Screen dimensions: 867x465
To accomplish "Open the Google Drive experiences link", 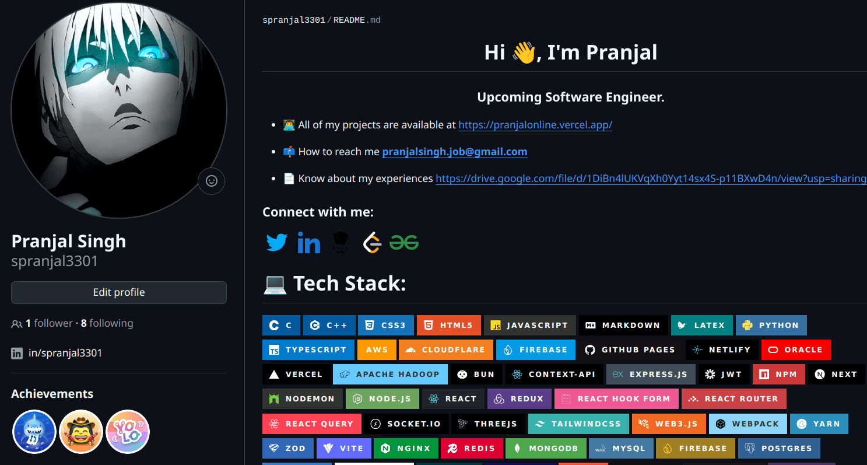I will (651, 179).
